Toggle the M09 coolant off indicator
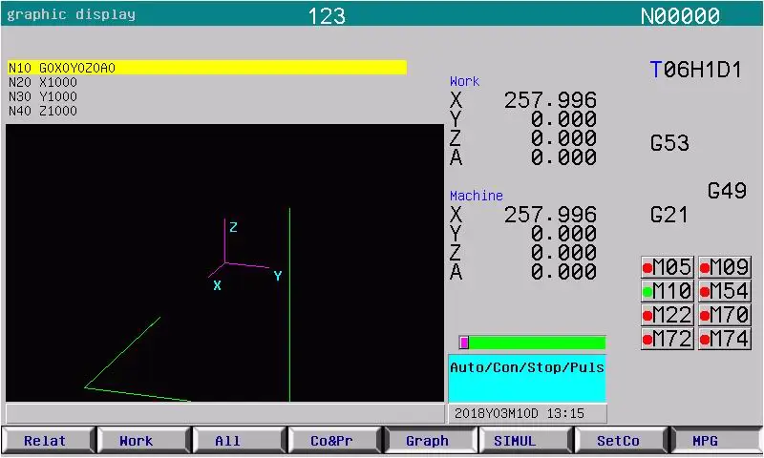764x458 pixels. [724, 267]
